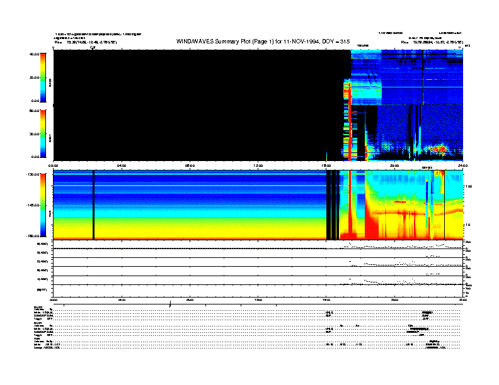The height and width of the screenshot is (385, 499).
Task: Click the slanted tick mark on the bottom status axis
Action: (x=170, y=304)
